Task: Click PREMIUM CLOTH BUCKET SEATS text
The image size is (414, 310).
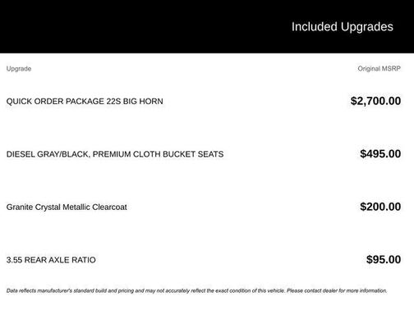Action: 158,154
